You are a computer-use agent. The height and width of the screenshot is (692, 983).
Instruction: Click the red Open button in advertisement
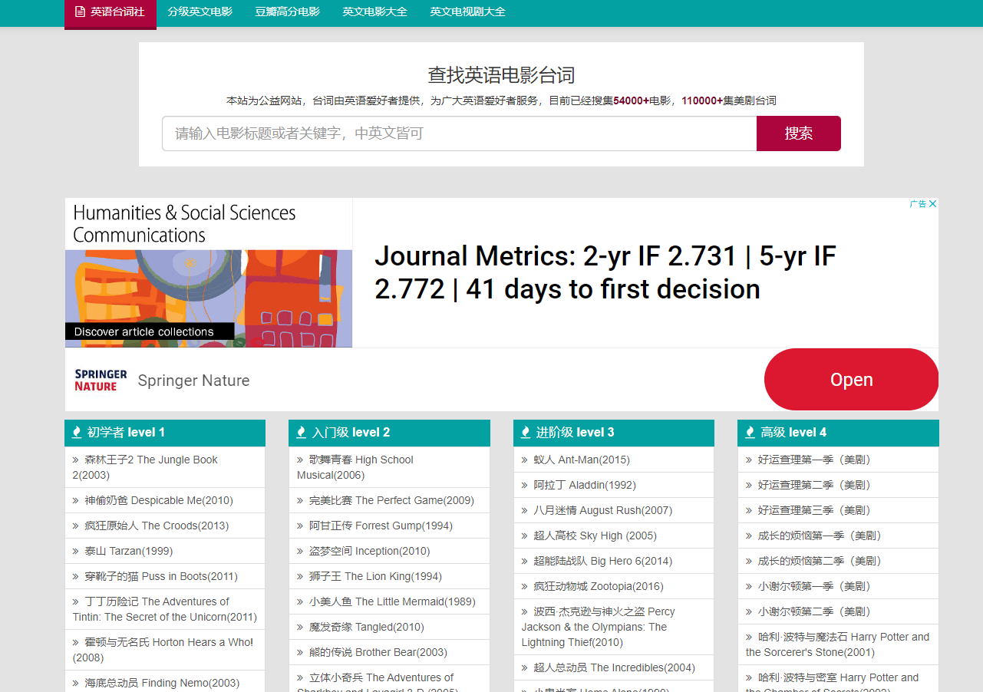[851, 380]
